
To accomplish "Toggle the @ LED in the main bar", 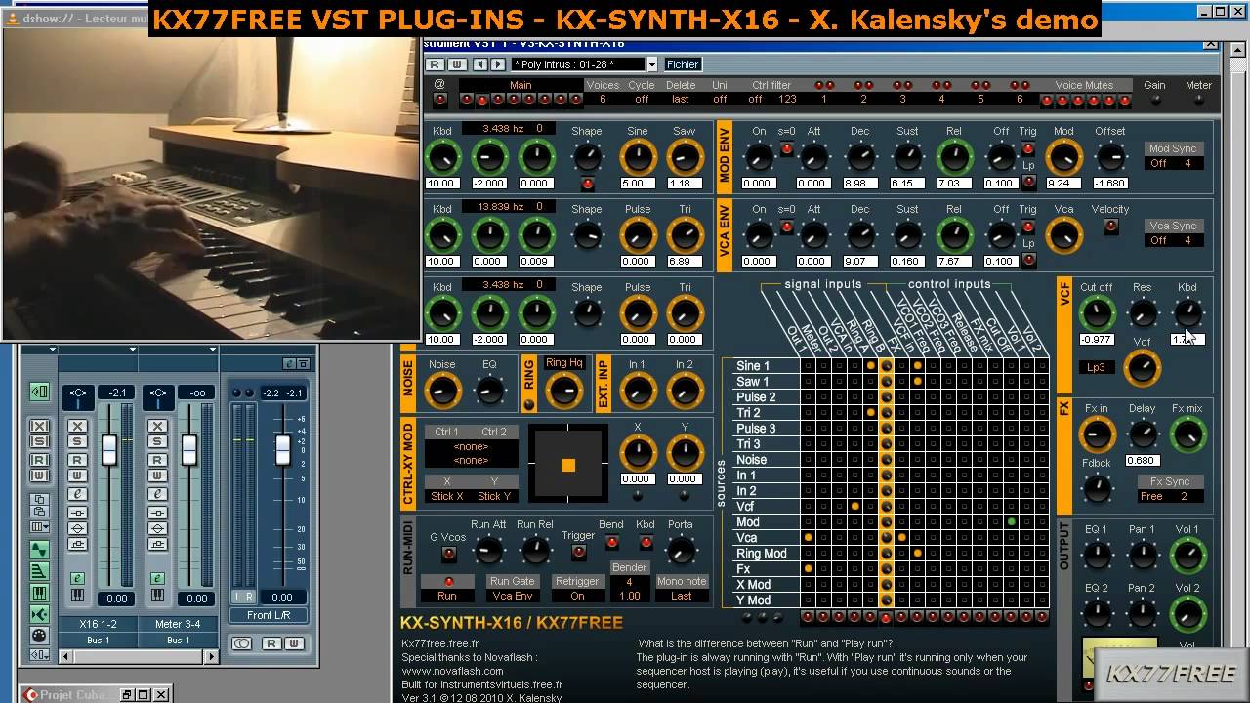I will pyautogui.click(x=440, y=100).
